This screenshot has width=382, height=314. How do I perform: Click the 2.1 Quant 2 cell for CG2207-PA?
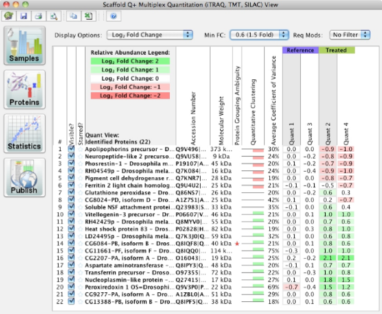(328, 258)
